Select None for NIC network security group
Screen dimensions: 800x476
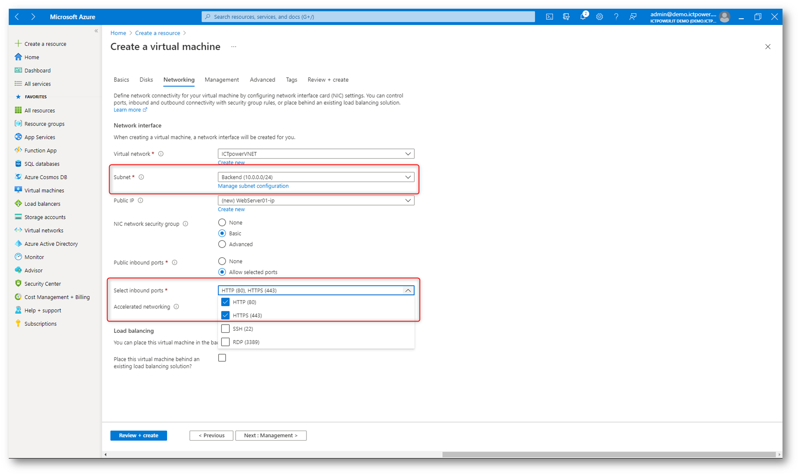[222, 222]
